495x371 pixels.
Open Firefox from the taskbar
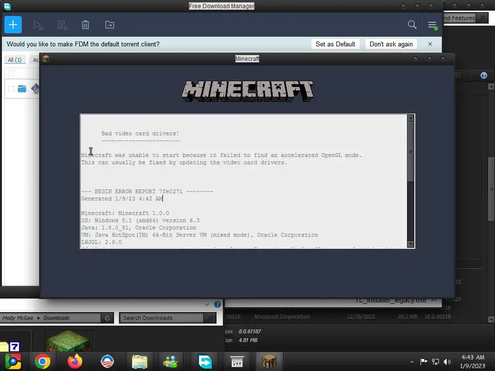pos(75,361)
